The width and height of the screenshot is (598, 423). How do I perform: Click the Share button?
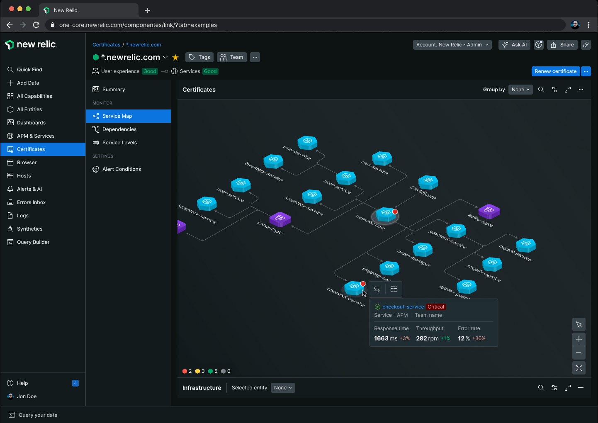562,45
